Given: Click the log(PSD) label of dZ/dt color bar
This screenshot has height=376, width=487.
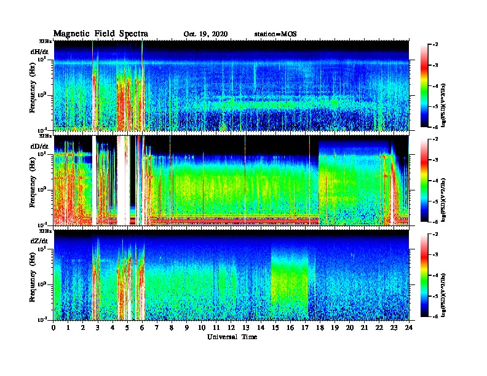Looking at the screenshot, I should 443,295.
